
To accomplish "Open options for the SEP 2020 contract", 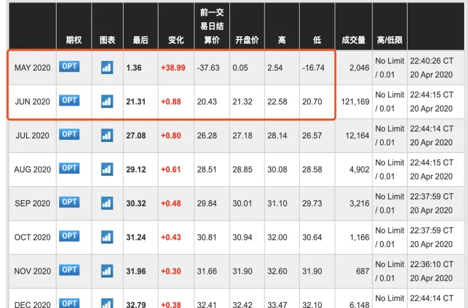I will [70, 202].
